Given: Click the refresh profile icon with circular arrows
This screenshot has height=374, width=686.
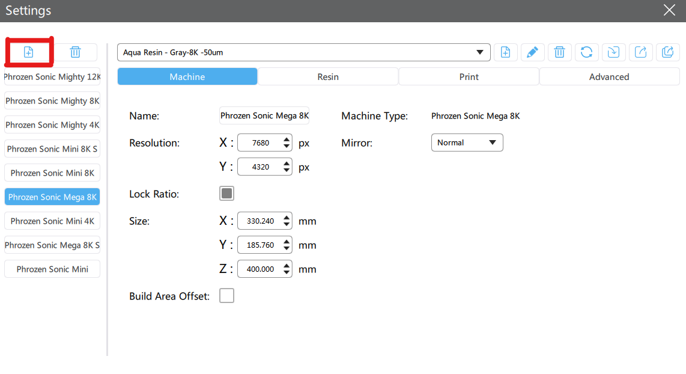Looking at the screenshot, I should coord(586,52).
